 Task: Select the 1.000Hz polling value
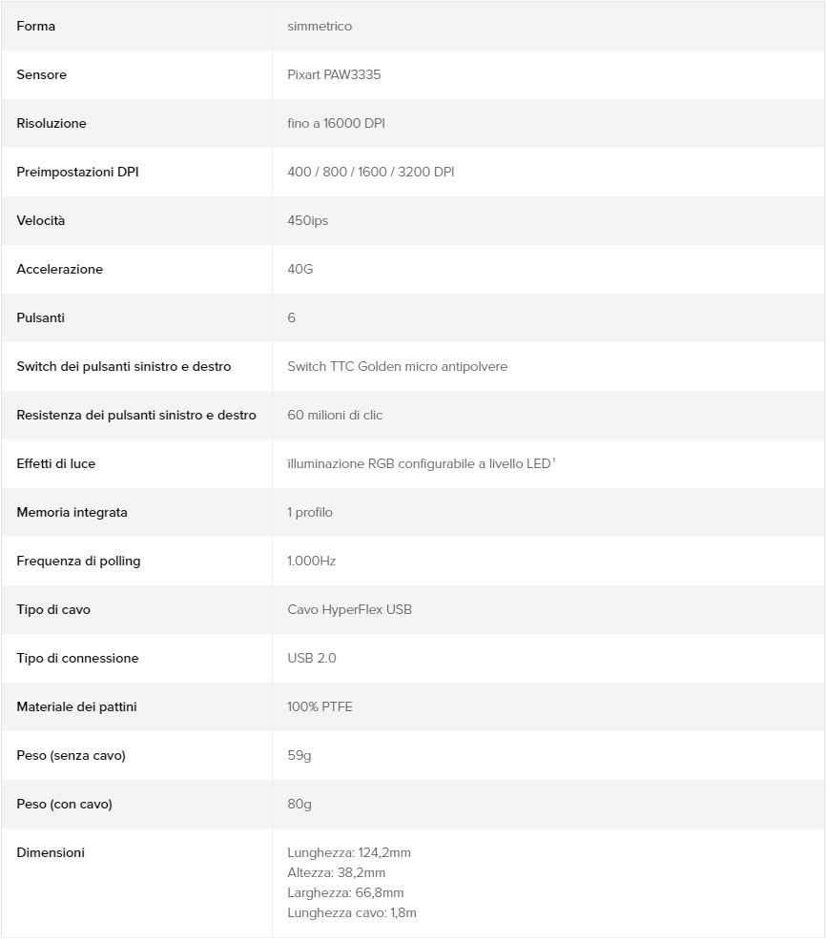pos(311,561)
